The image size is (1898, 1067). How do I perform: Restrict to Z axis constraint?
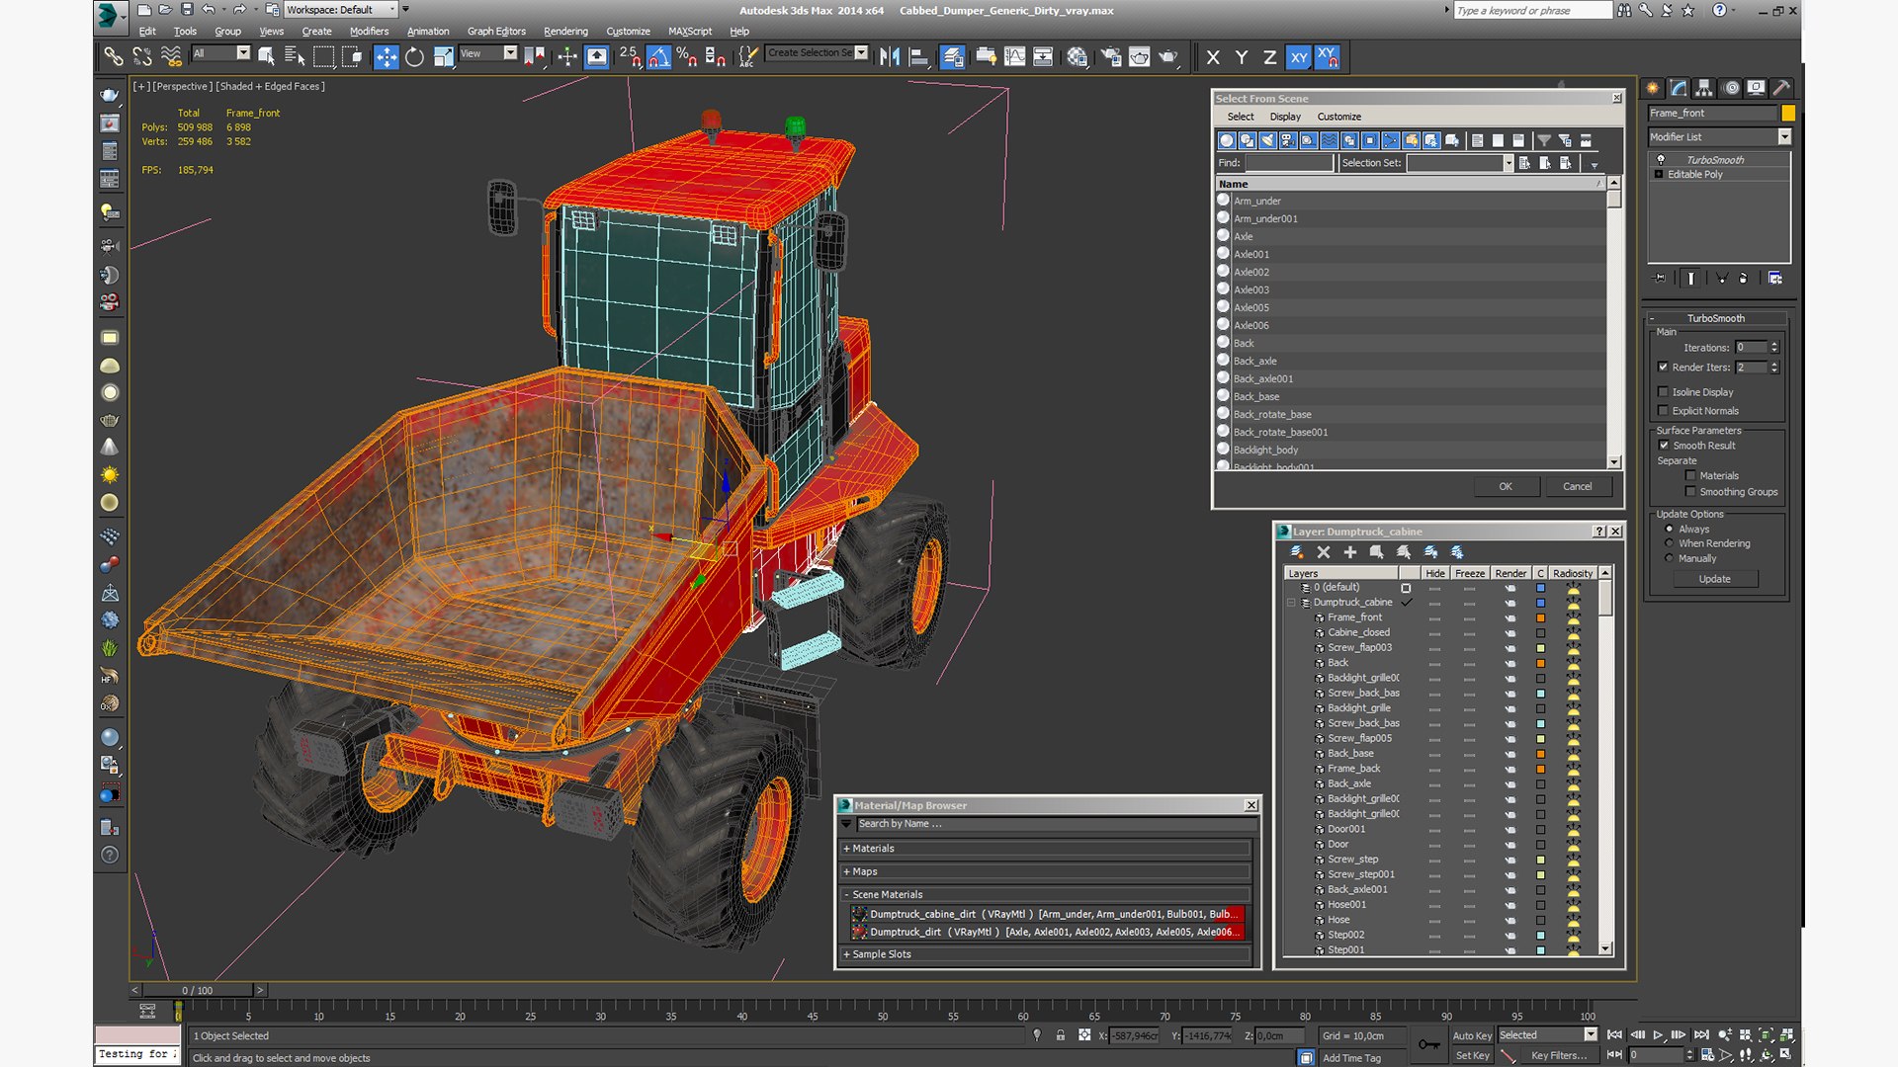[1269, 57]
